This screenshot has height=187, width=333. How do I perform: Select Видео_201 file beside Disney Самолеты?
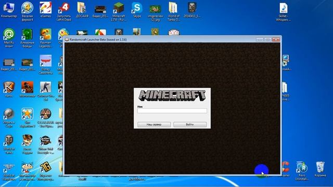pos(27,64)
